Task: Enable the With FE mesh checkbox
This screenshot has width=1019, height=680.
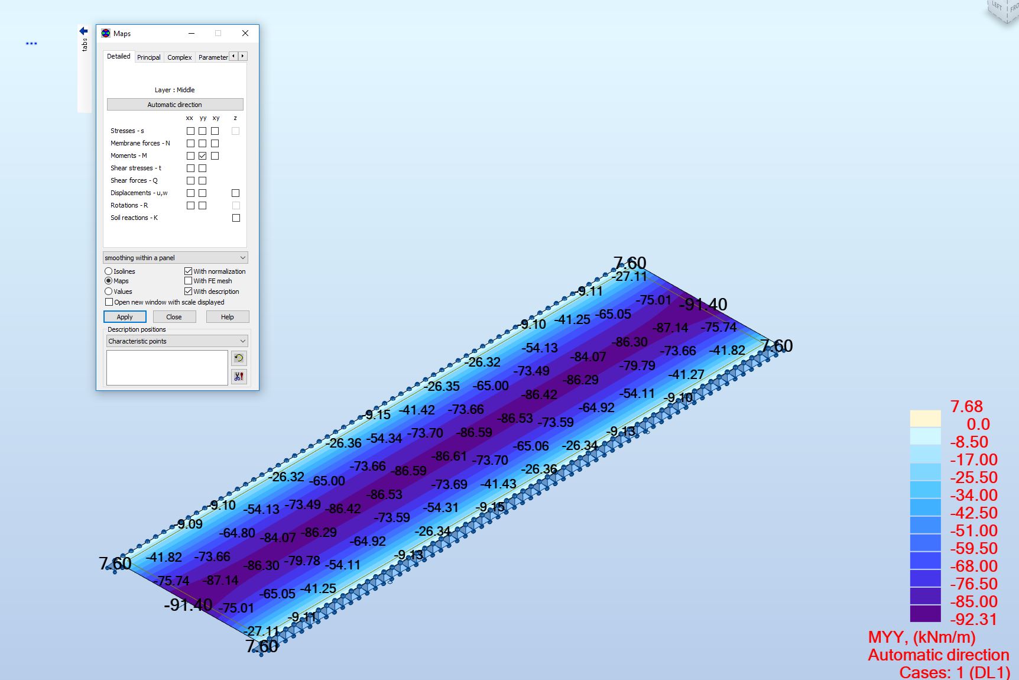Action: pos(188,281)
